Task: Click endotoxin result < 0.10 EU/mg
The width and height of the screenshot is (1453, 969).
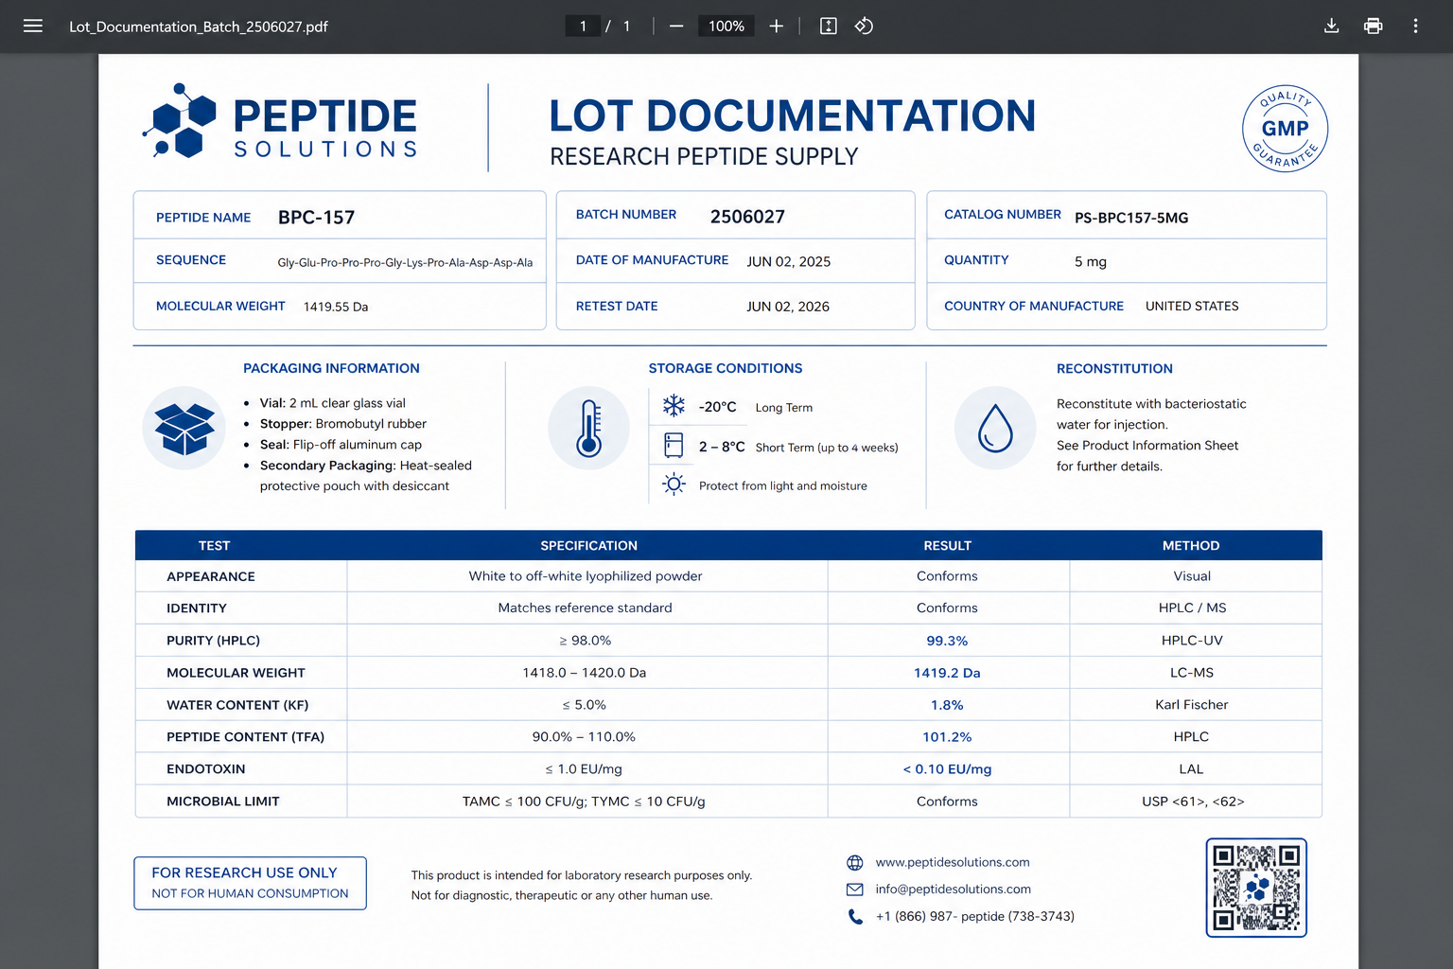Action: [x=947, y=769]
